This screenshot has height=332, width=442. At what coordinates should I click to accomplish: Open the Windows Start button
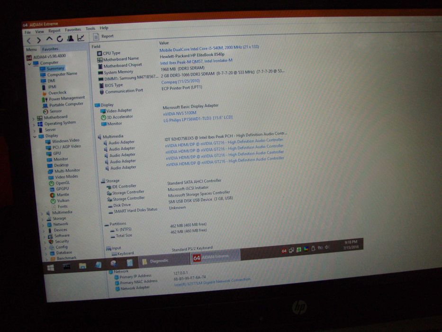51,267
